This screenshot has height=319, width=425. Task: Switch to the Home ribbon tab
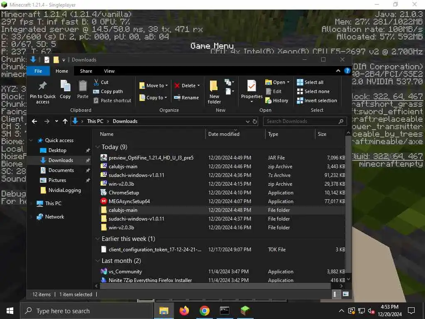(62, 71)
